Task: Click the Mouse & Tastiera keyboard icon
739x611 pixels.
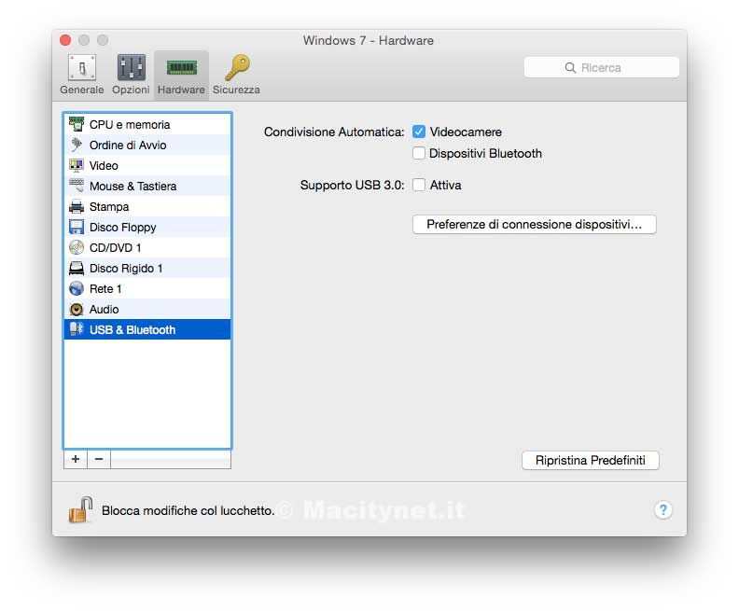Action: tap(77, 186)
